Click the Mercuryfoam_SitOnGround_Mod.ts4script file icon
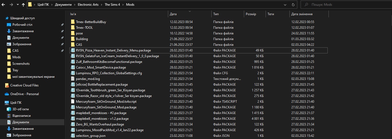This screenshot has height=139, width=392. (72, 102)
